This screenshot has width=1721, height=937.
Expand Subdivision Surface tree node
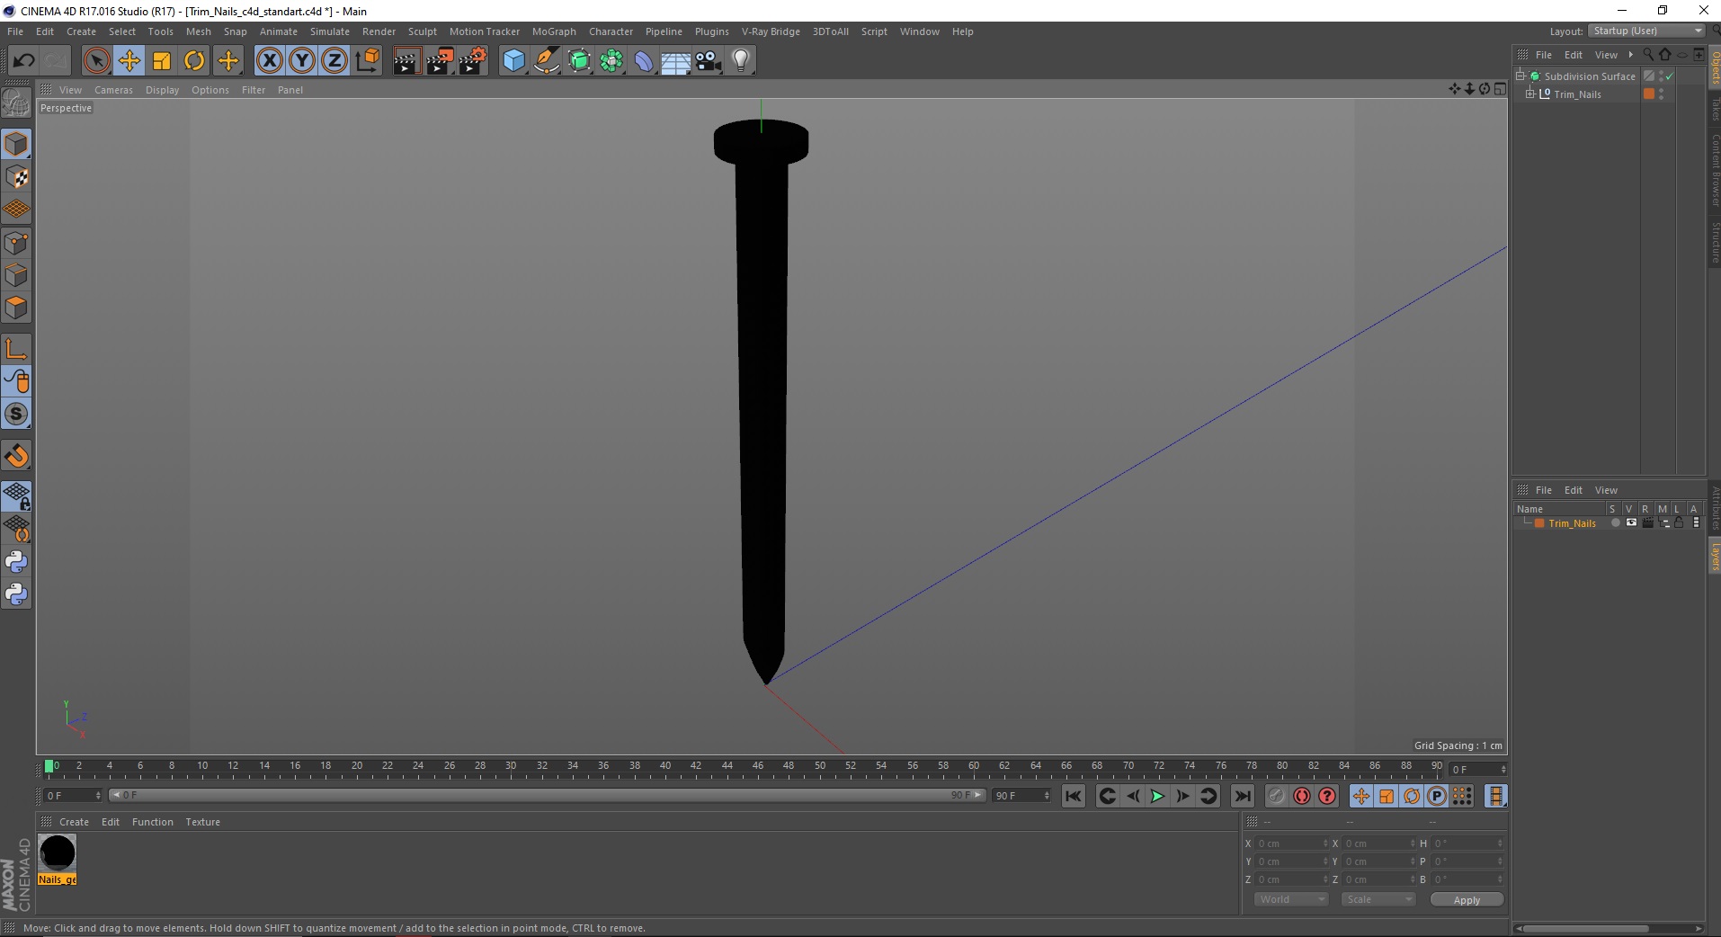(1520, 76)
